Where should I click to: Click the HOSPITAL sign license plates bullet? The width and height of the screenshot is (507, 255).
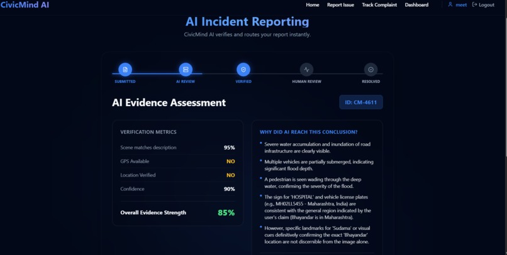tap(318, 207)
